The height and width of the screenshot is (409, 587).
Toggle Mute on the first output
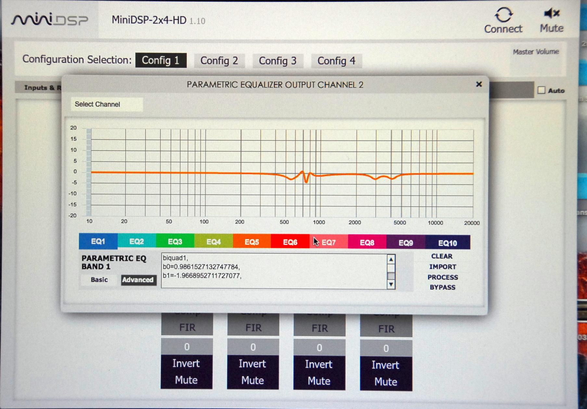click(186, 380)
